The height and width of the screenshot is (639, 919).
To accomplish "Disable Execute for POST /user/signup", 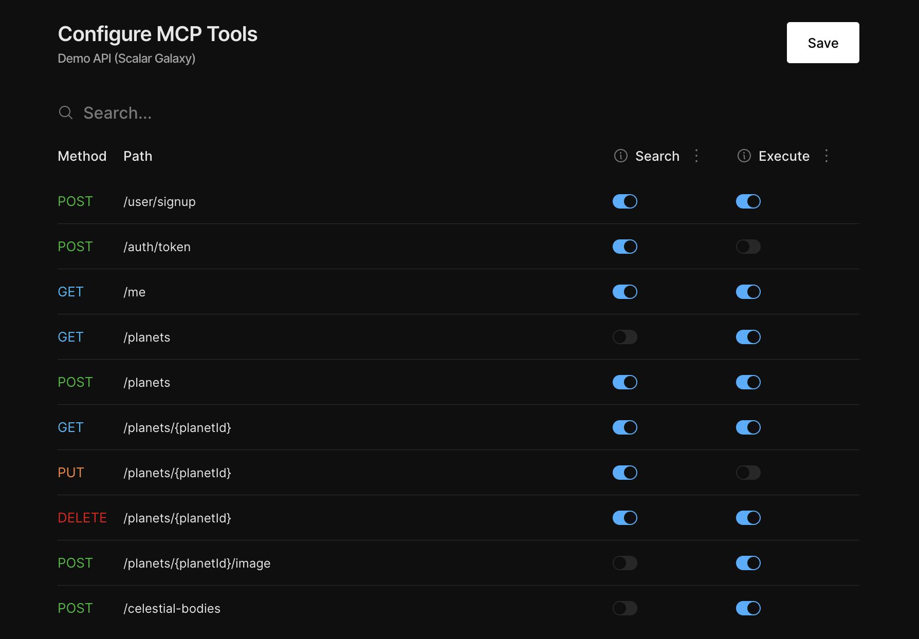I will pos(748,201).
